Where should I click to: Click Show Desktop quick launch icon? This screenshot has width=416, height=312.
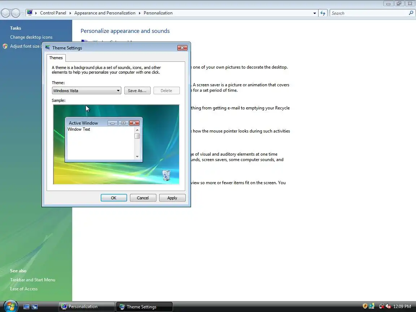click(x=26, y=307)
